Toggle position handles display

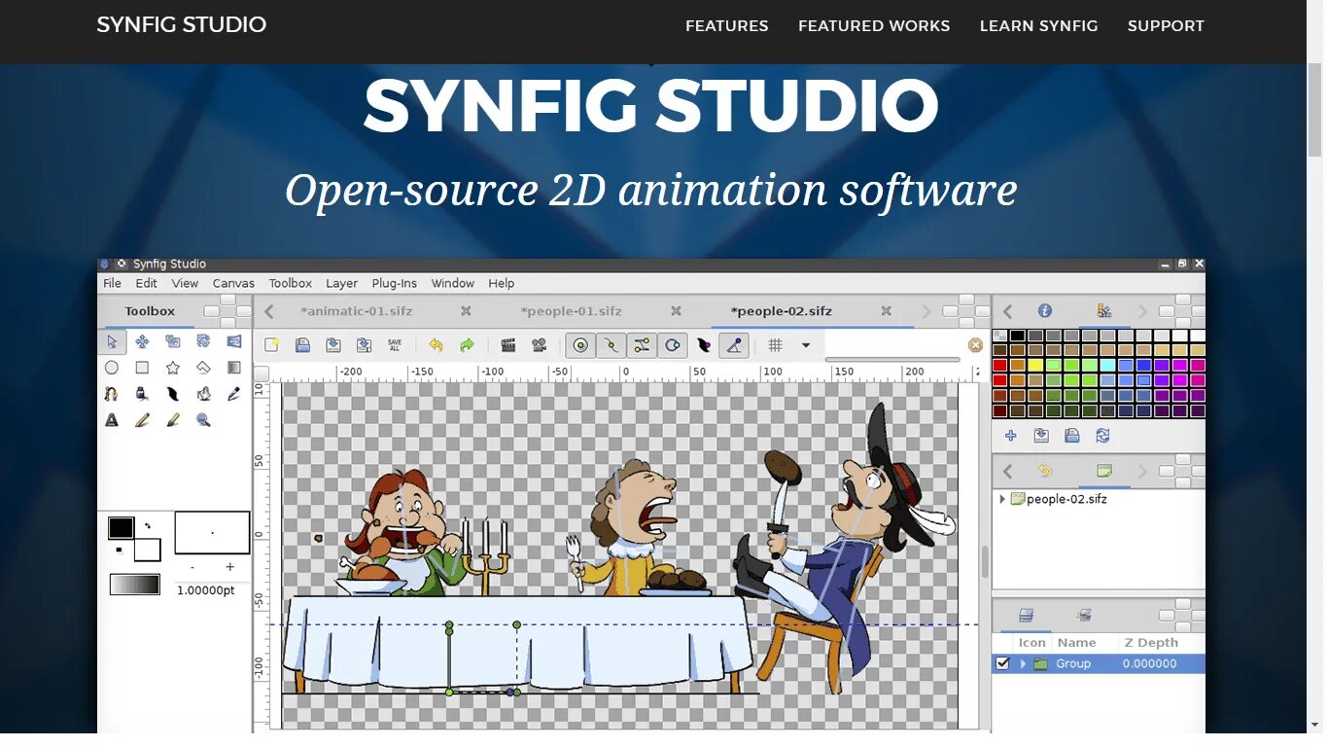click(580, 345)
